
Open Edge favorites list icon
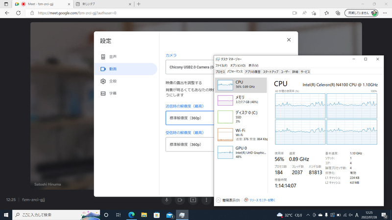pyautogui.click(x=326, y=13)
